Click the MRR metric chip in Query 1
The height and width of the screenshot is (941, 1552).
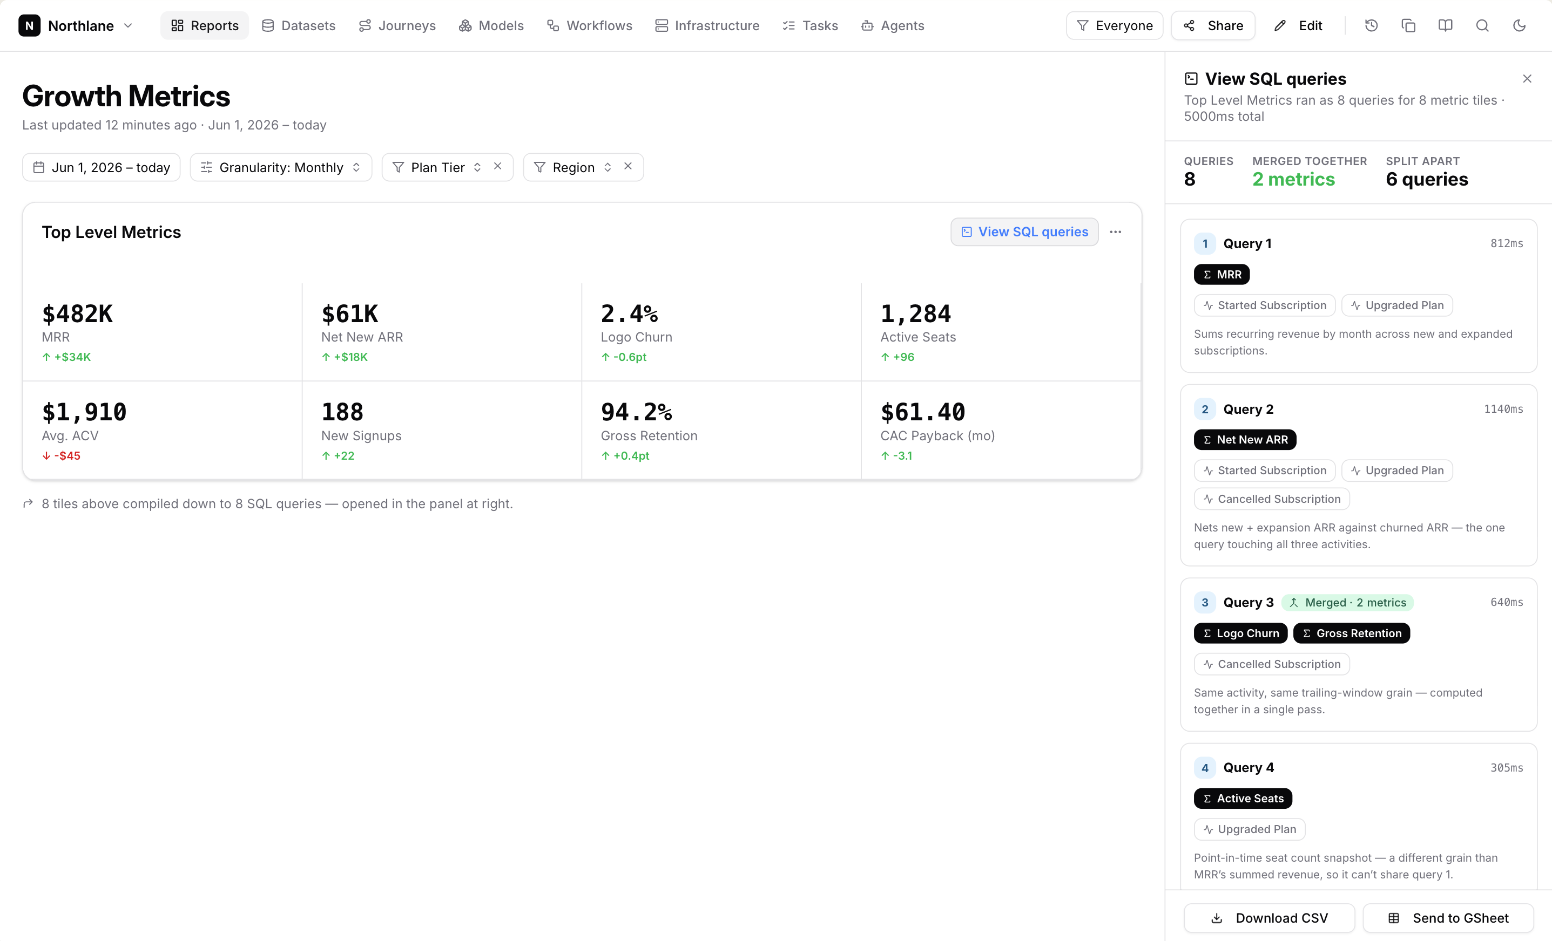(x=1222, y=275)
